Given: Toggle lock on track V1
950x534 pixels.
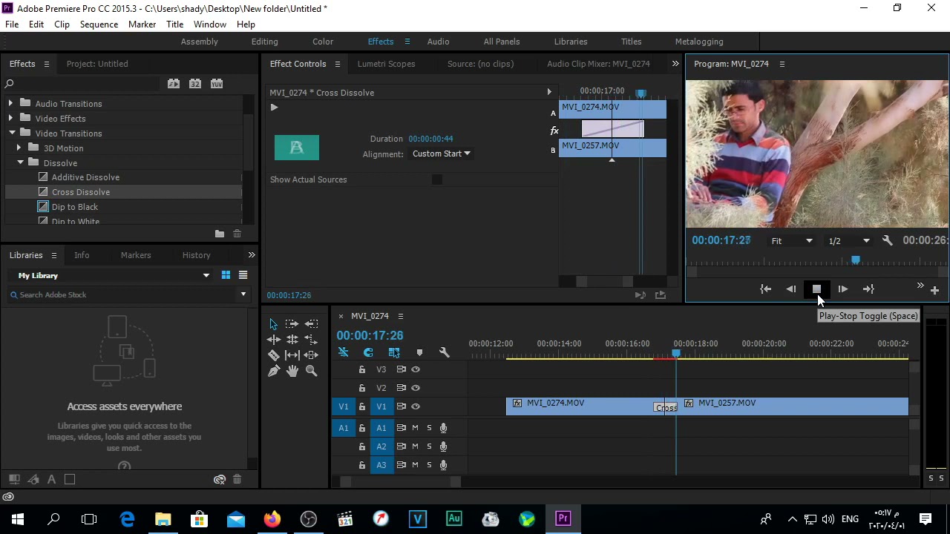Looking at the screenshot, I should (362, 406).
